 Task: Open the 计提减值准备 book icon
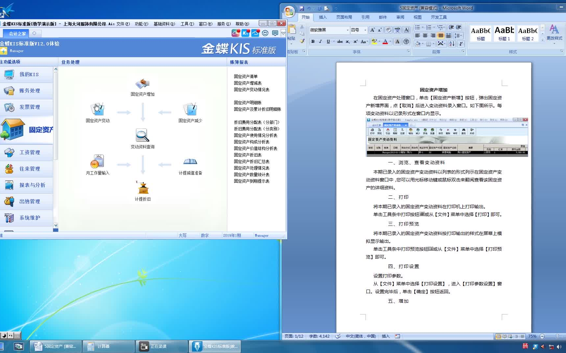pos(190,161)
